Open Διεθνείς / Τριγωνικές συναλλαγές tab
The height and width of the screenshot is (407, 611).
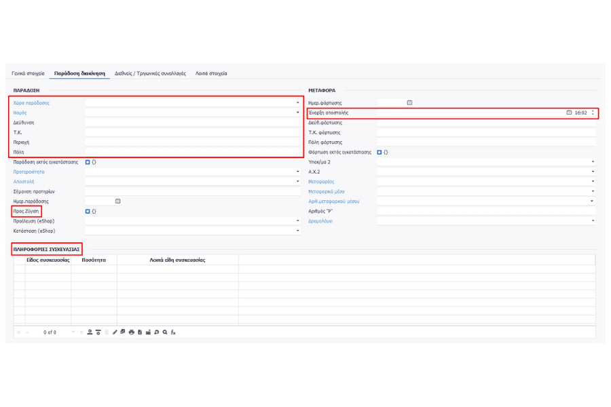click(151, 73)
